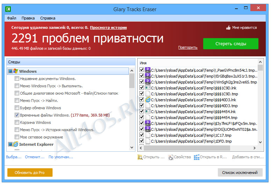Click the Повторить link
Image resolution: width=279 pixels, height=191 pixels.
coord(188,48)
